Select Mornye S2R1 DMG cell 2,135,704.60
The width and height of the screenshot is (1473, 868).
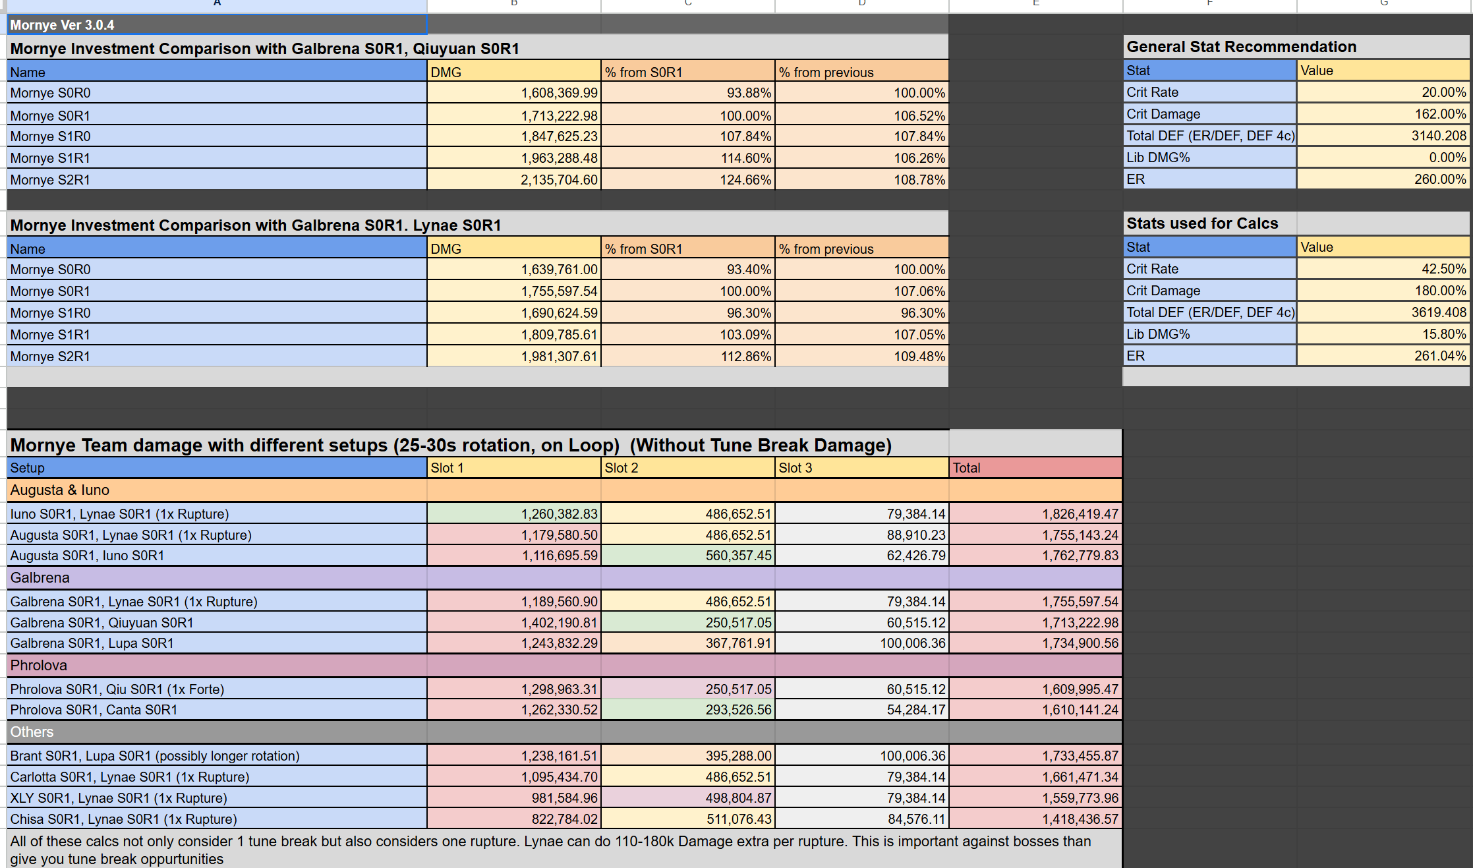pos(513,180)
